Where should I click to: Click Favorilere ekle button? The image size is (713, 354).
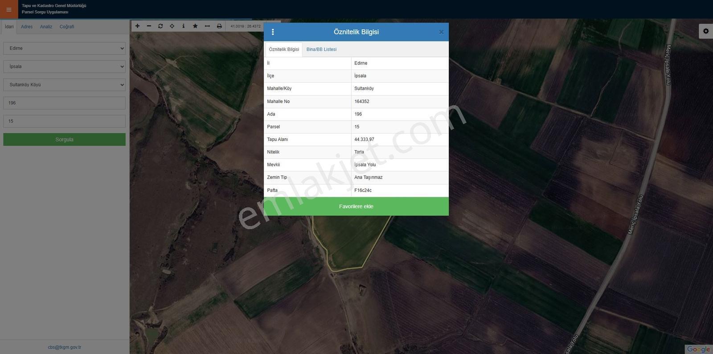tap(356, 206)
